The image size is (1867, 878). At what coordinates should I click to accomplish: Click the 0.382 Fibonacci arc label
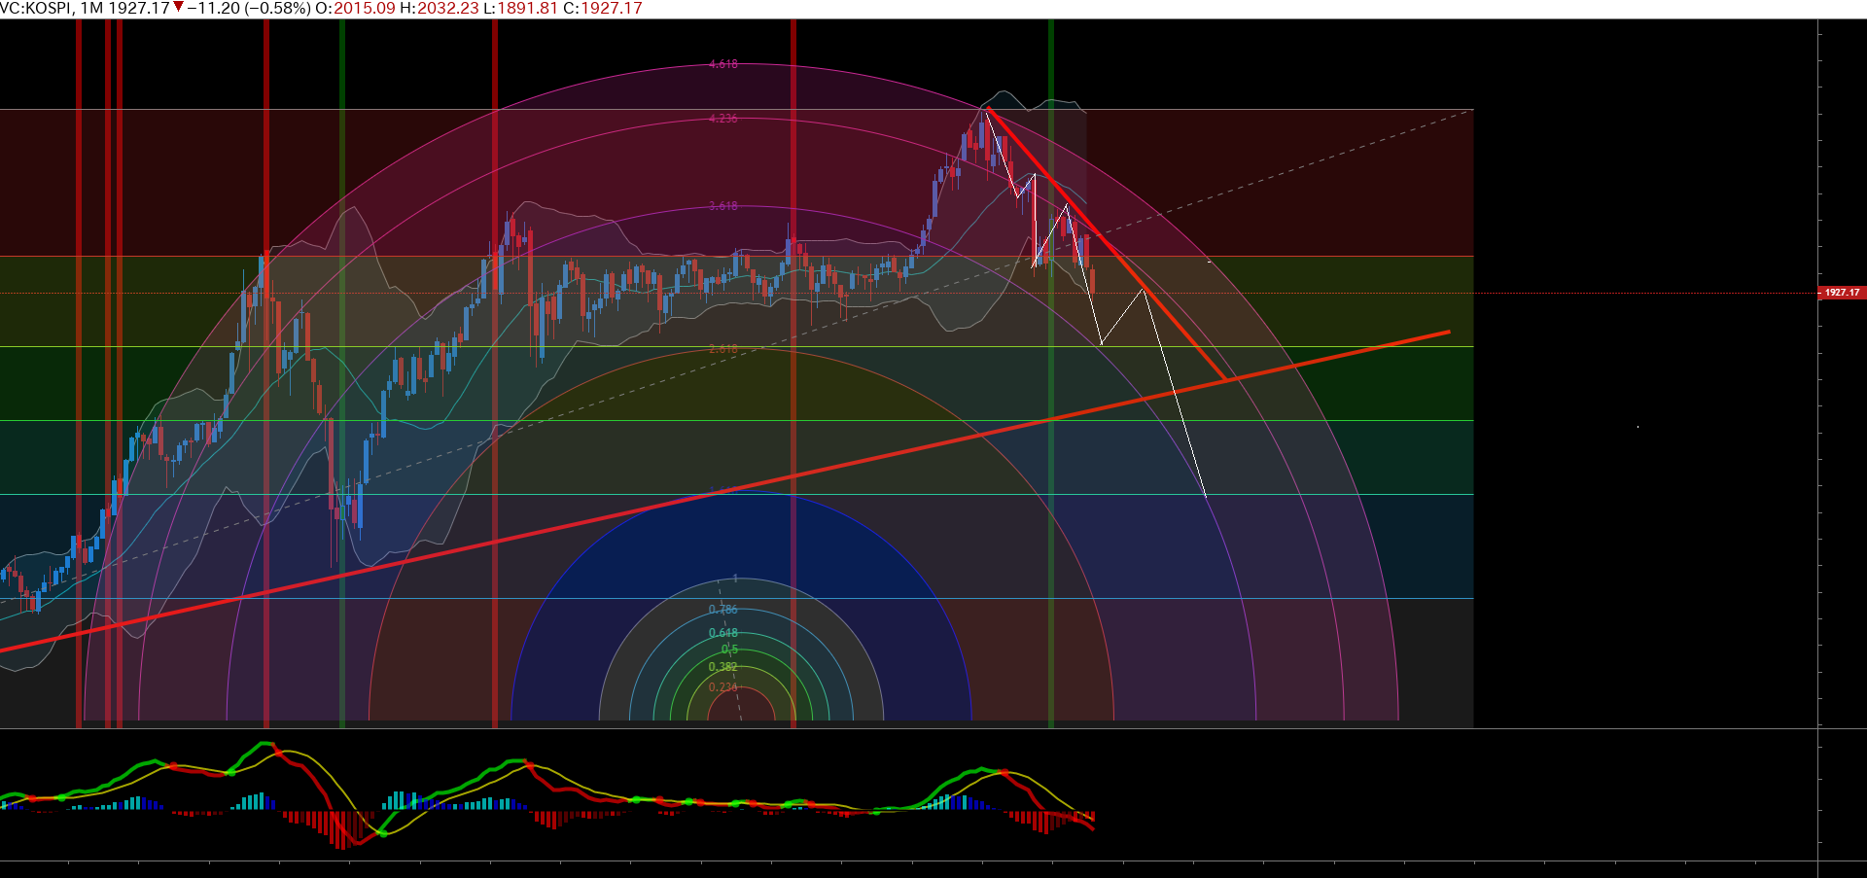tap(722, 667)
